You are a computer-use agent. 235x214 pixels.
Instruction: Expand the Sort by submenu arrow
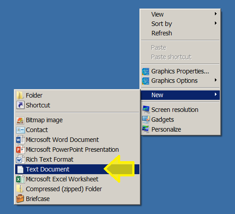[215, 23]
